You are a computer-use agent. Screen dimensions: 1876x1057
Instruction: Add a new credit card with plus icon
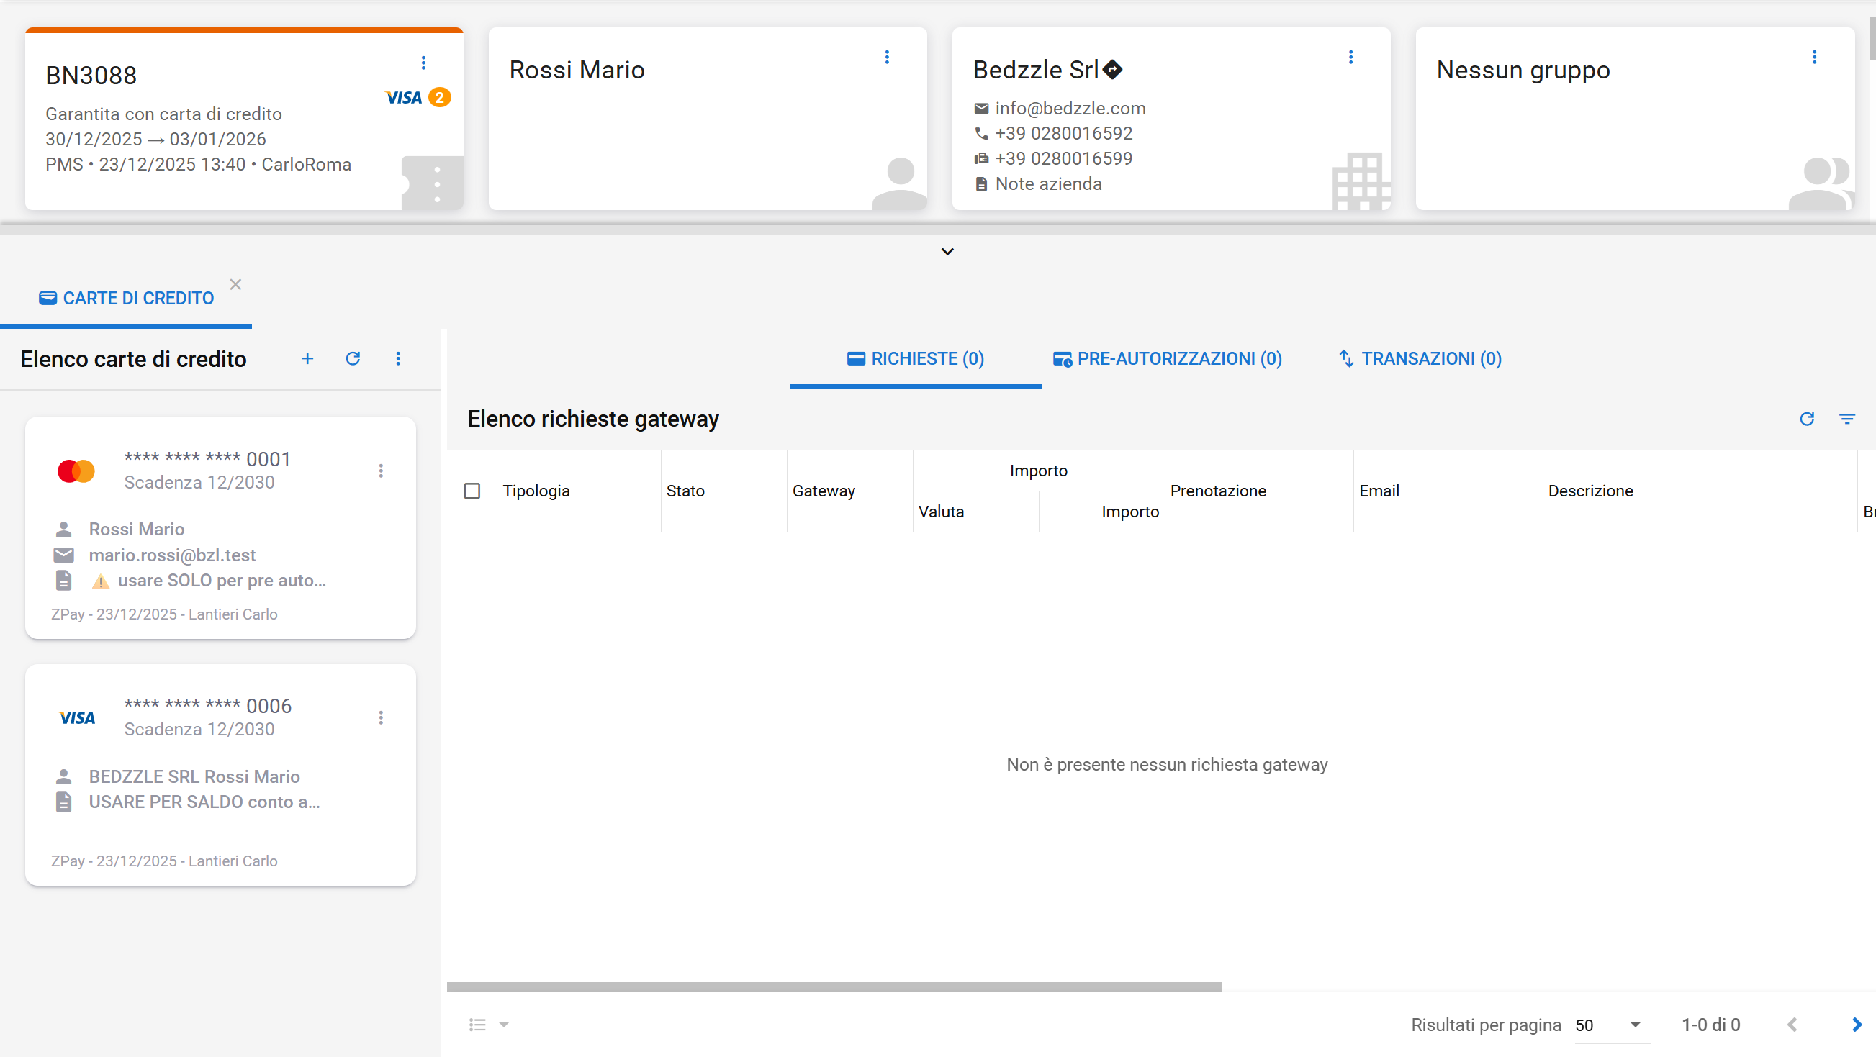tap(307, 358)
